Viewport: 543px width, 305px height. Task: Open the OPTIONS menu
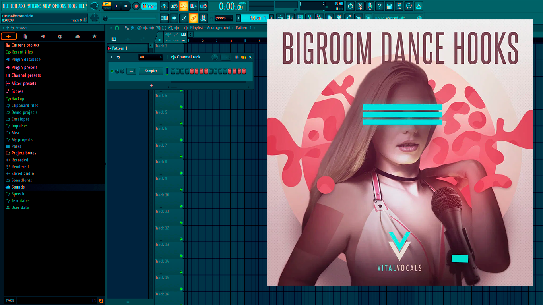click(59, 6)
